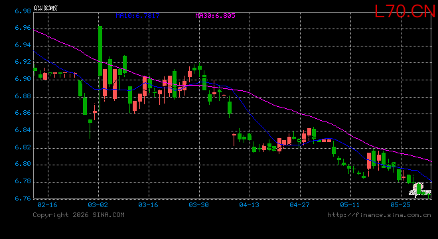Select the 6.92 price axis label
The width and height of the screenshot is (438, 239).
[x=23, y=62]
